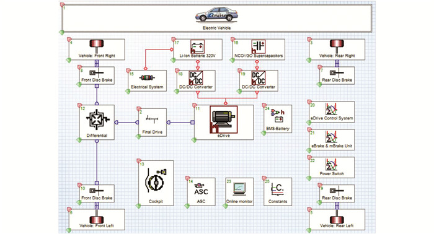
Task: Select the BMS-Battery component icon
Action: pos(278,116)
